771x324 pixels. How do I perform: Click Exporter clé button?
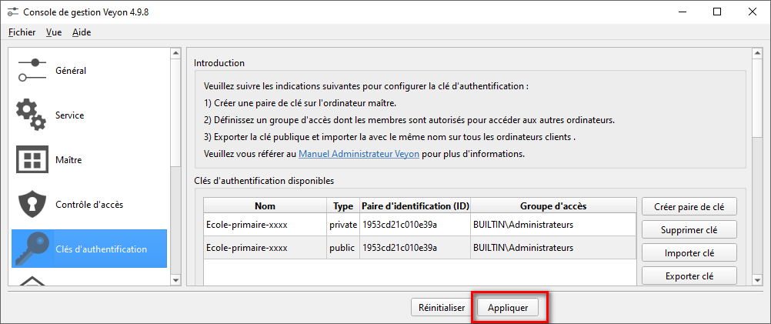689,276
